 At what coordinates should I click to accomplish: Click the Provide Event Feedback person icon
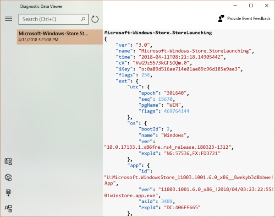[x=221, y=19]
